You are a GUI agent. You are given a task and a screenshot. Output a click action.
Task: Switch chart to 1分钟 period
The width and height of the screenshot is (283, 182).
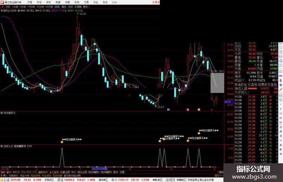15,7
